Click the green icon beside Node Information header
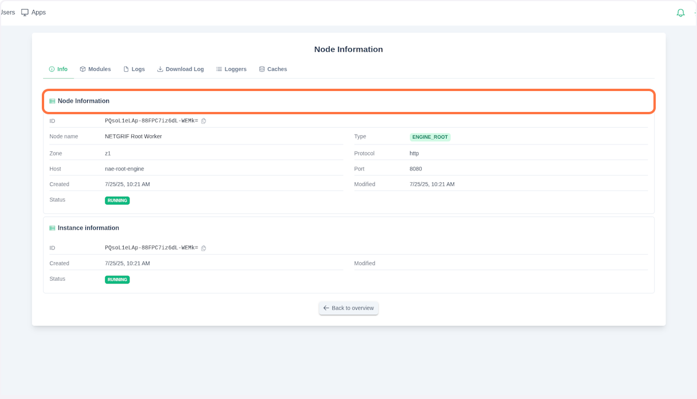Viewport: 697px width, 399px height. pyautogui.click(x=52, y=100)
